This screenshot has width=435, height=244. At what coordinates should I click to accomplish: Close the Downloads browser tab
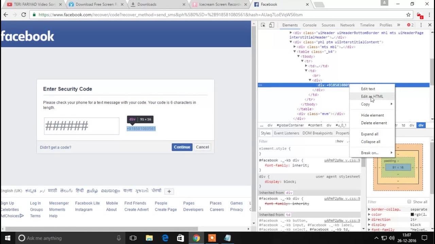click(x=184, y=4)
